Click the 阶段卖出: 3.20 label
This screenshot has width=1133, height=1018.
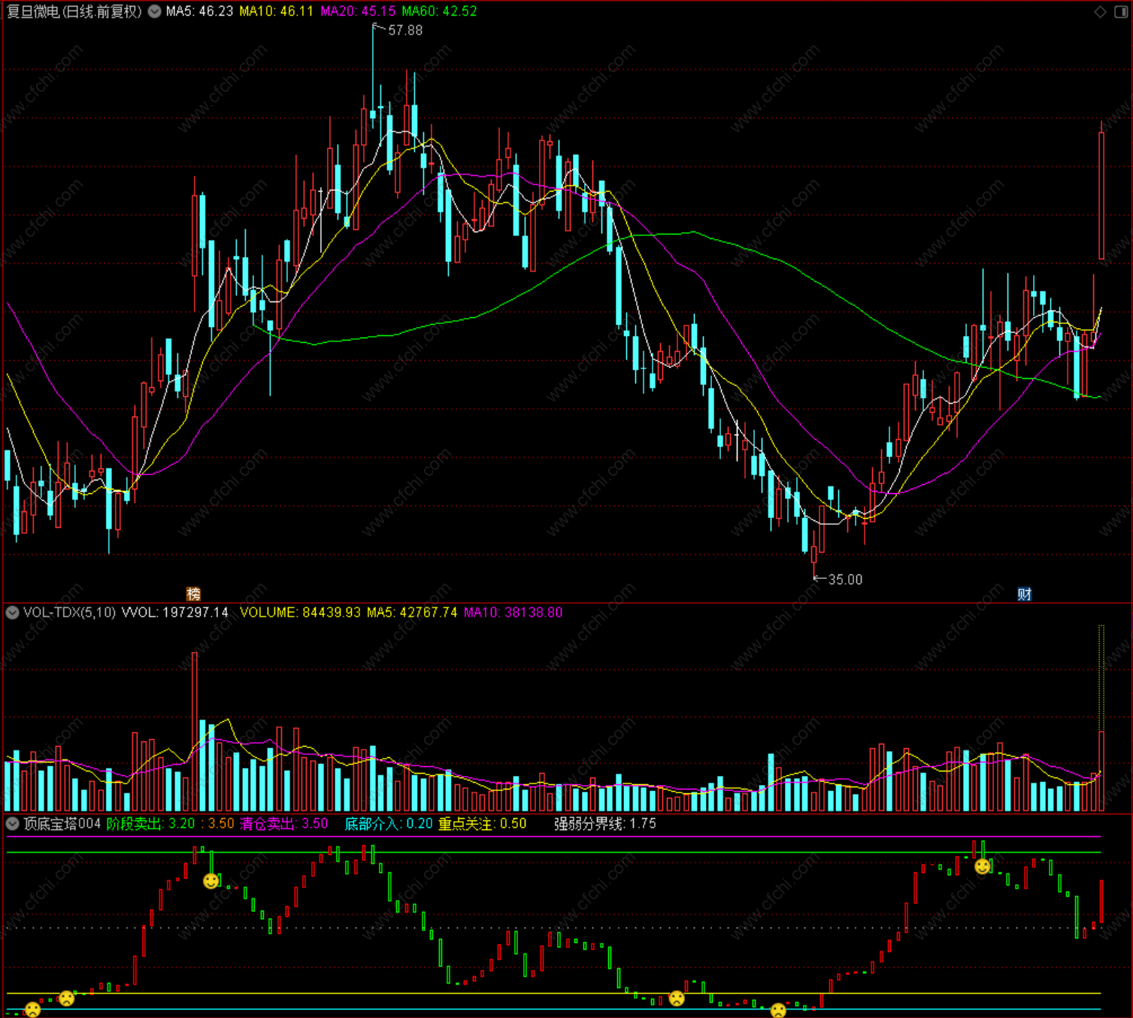pyautogui.click(x=150, y=824)
